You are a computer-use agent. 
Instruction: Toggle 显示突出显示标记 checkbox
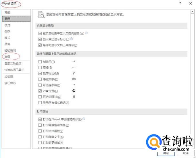40,39
